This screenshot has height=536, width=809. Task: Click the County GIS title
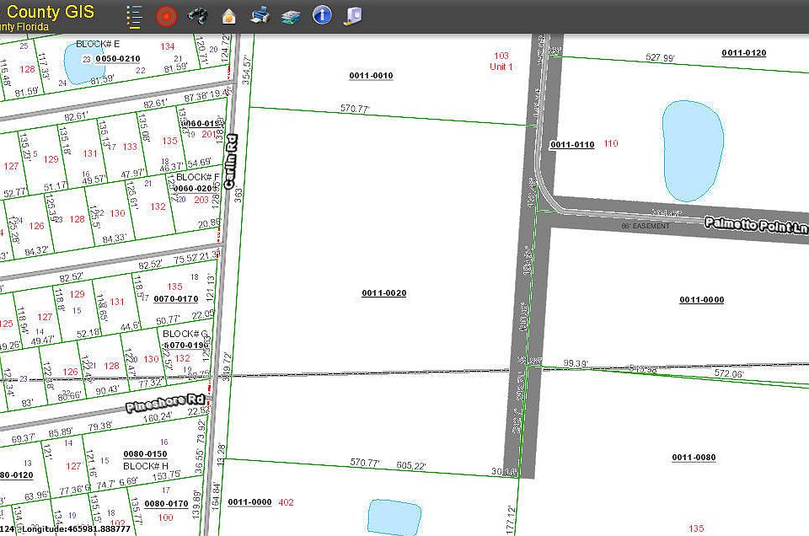tap(50, 12)
